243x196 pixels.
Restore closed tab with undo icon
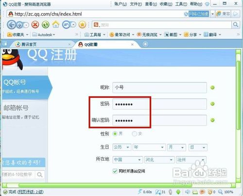[67, 25]
